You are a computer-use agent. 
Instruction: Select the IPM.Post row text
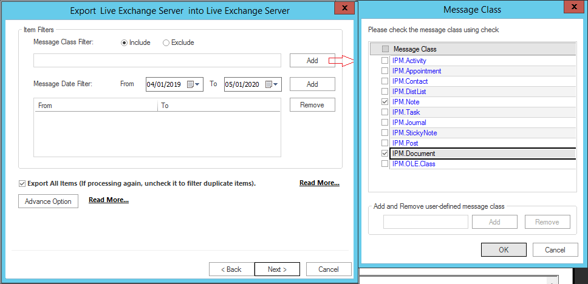click(x=405, y=143)
